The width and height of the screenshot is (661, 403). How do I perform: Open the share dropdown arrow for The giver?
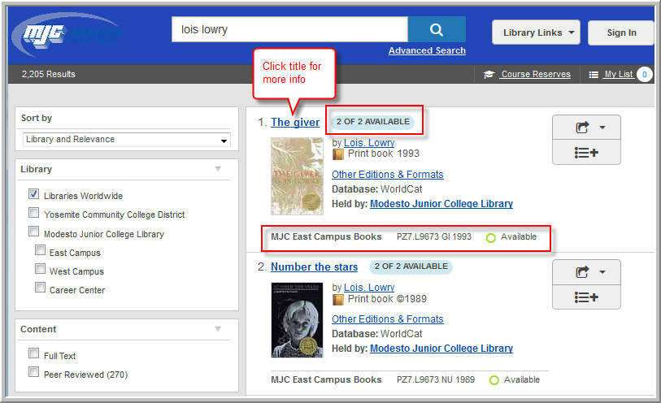tap(602, 128)
